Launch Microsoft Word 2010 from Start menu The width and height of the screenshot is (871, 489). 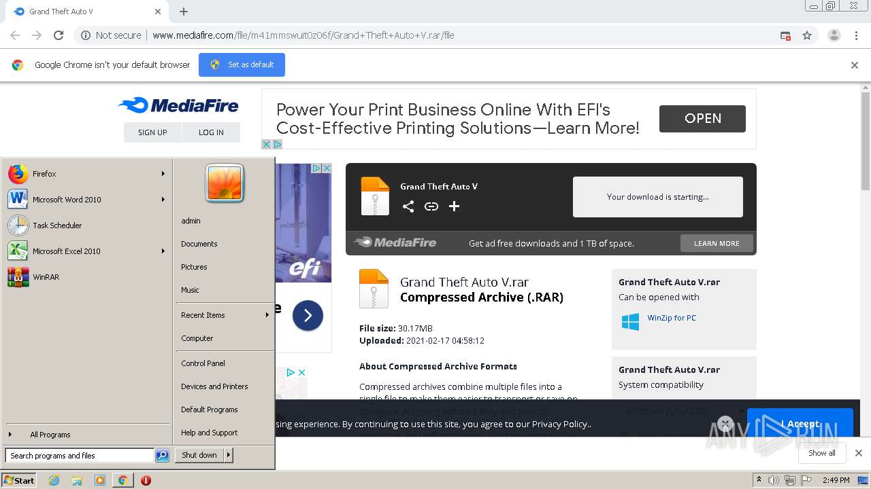[x=87, y=200]
